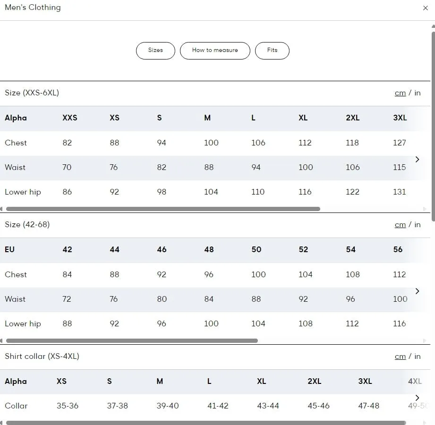435x425 pixels.
Task: Switch Shirt collar table to cm
Action: click(400, 357)
